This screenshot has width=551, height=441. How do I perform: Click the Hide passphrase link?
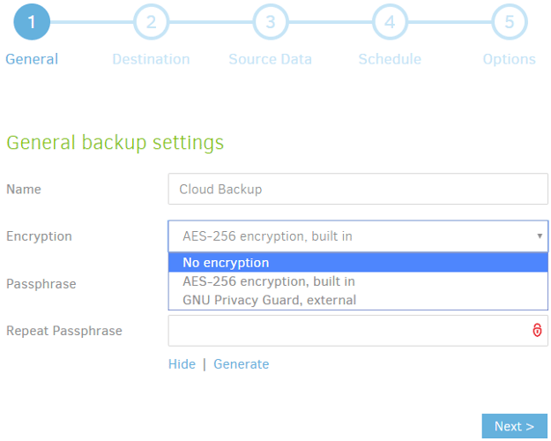tap(182, 364)
